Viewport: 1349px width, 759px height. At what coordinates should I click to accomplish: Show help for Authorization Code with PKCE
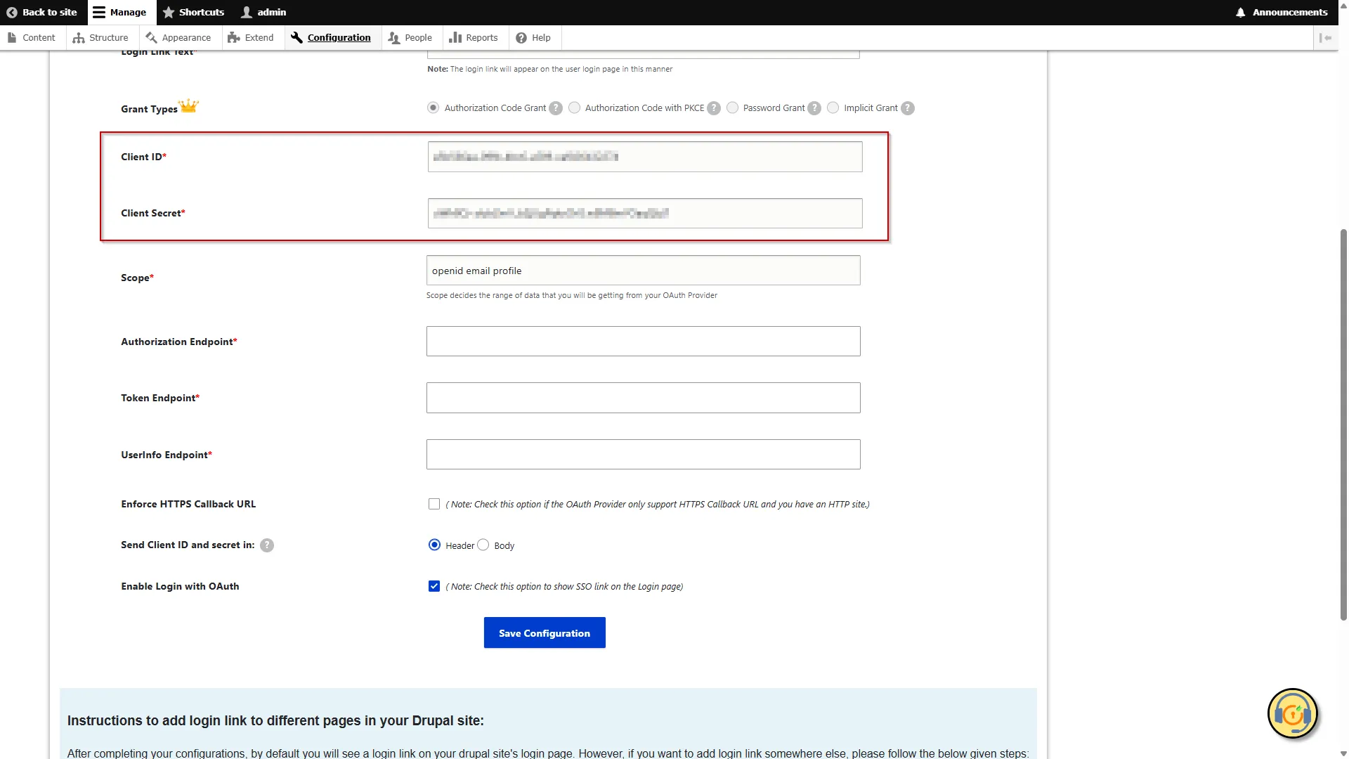pos(714,108)
